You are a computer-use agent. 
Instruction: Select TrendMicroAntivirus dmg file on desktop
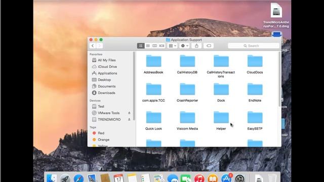tap(276, 16)
